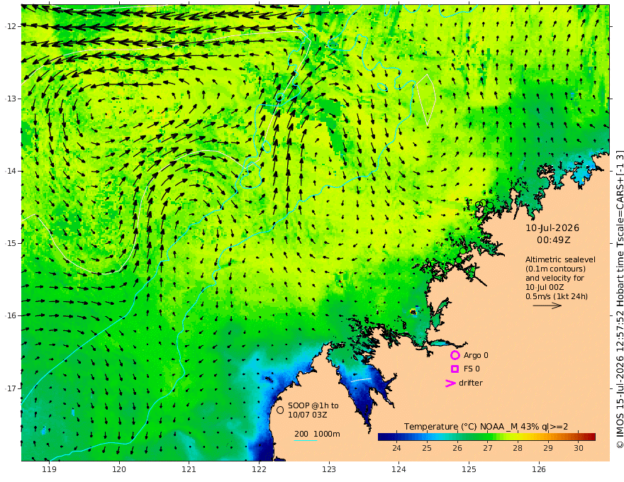Click the latitude -13 axis label
This screenshot has width=624, height=482.
tap(11, 99)
